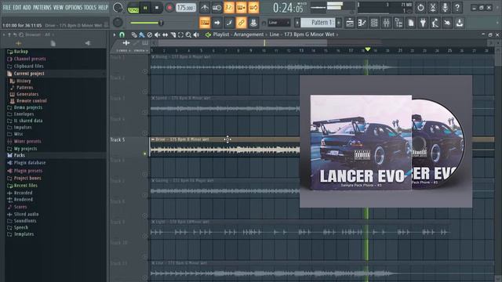Select the Zoom magnifier tool in Playlist
Viewport: 502px width, 282px height.
click(x=188, y=34)
